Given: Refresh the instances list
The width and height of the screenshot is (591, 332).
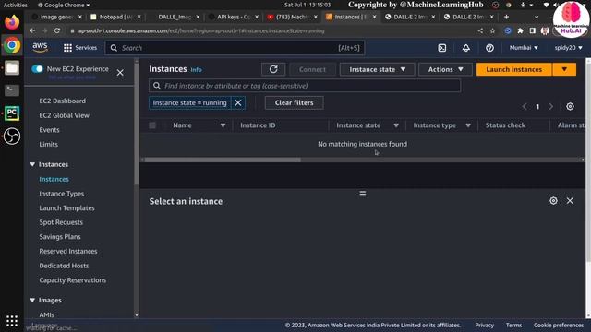Looking at the screenshot, I should click(273, 69).
